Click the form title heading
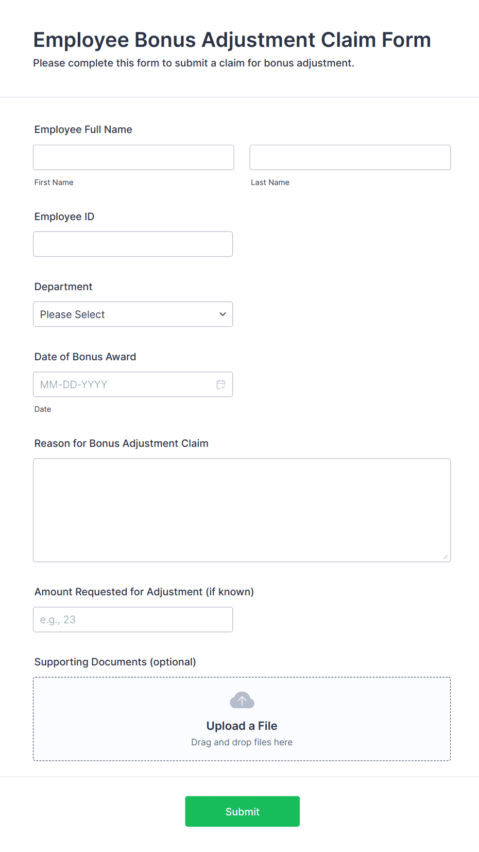The width and height of the screenshot is (479, 852). (x=232, y=40)
